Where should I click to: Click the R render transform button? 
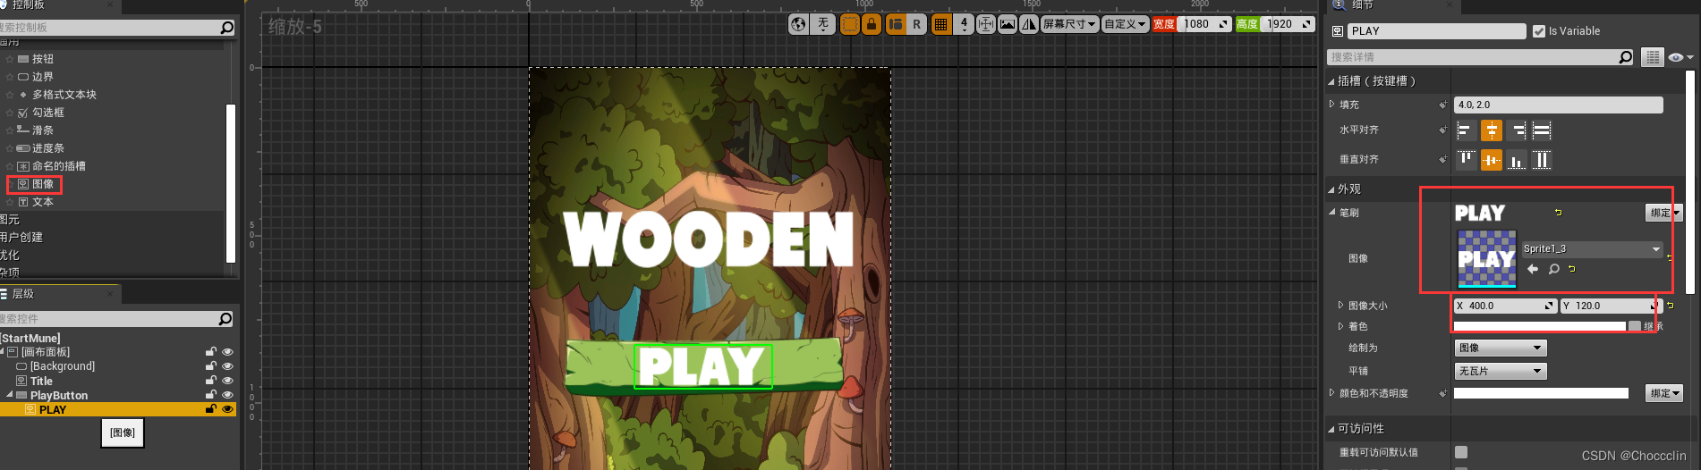(x=916, y=24)
